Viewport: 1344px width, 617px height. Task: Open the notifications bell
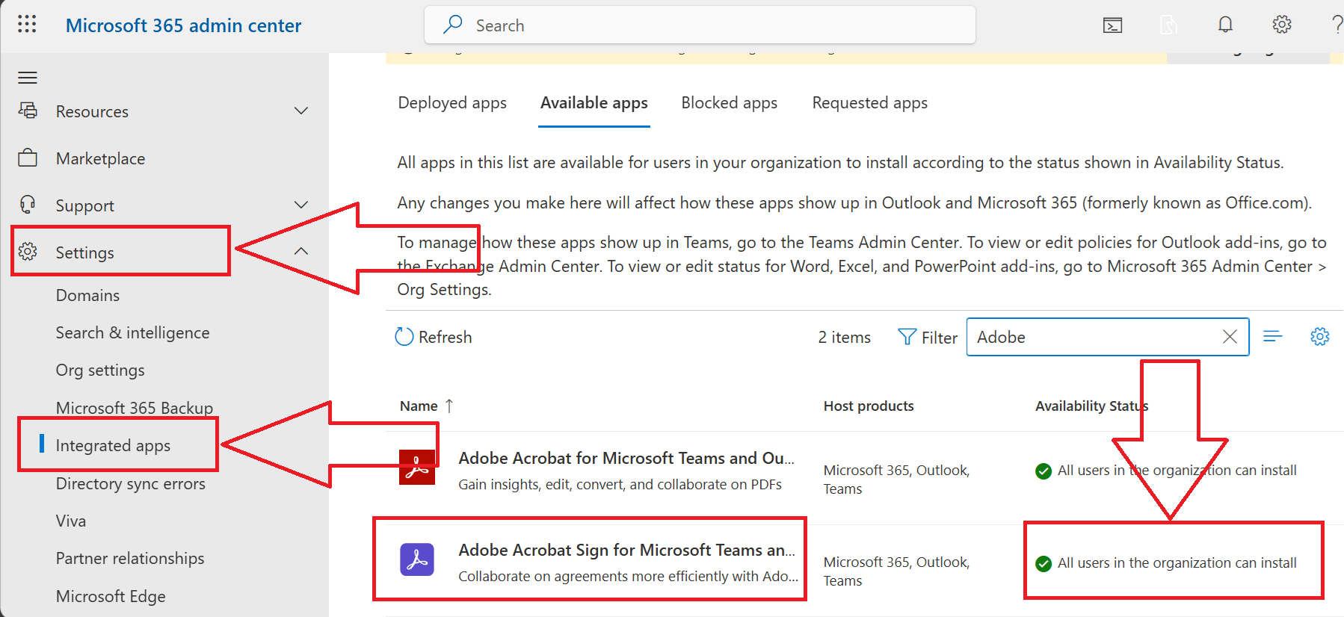point(1225,25)
